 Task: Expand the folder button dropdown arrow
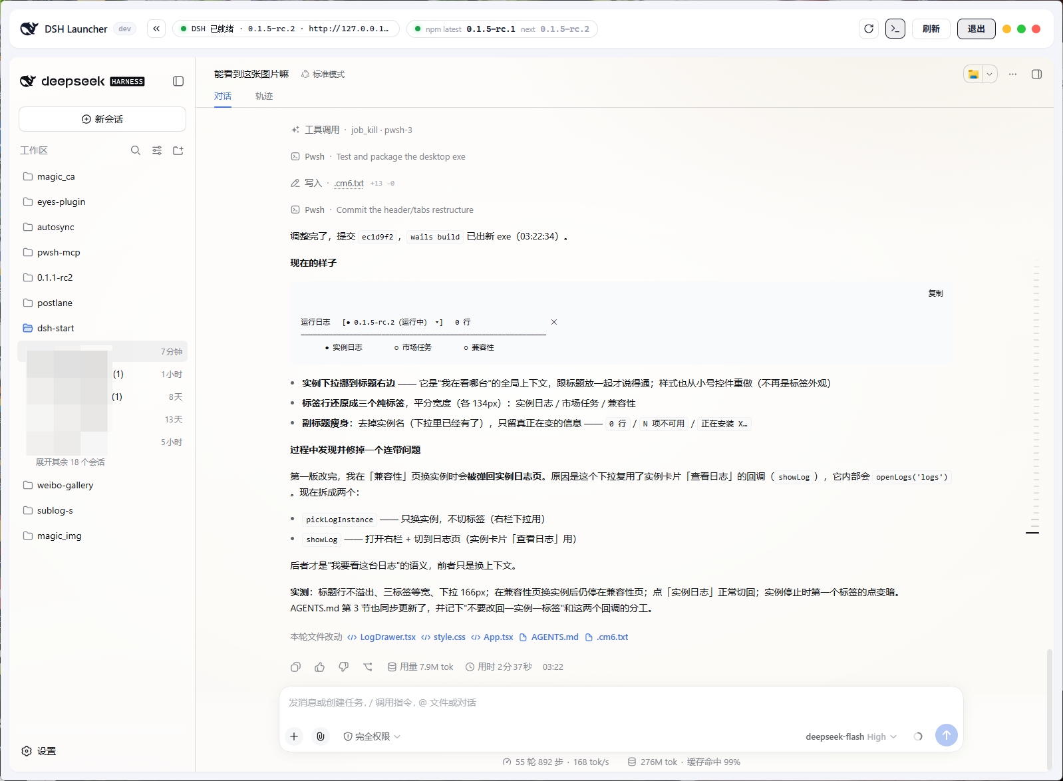(990, 74)
